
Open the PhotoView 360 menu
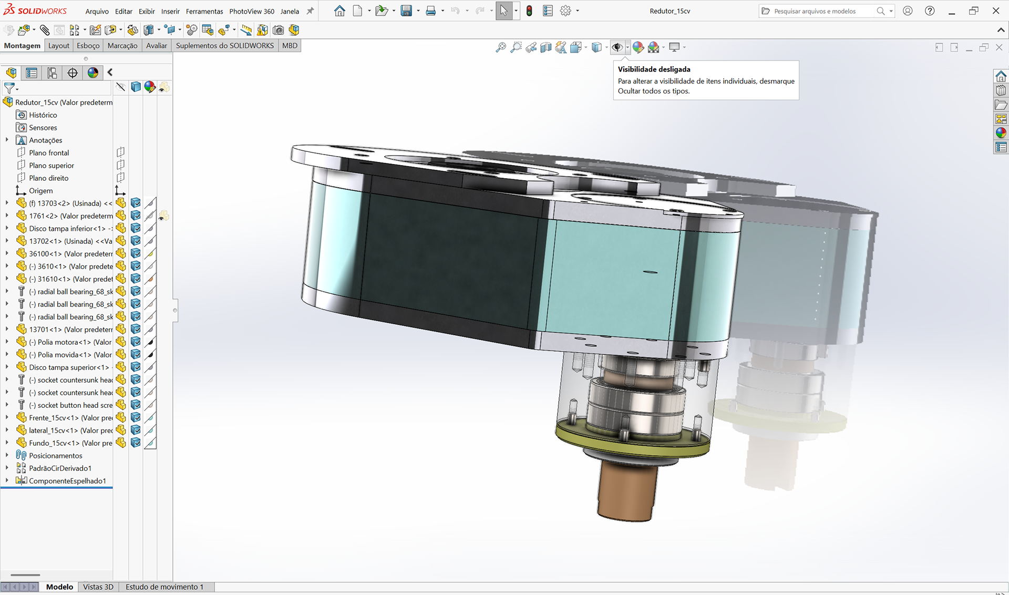tap(252, 11)
